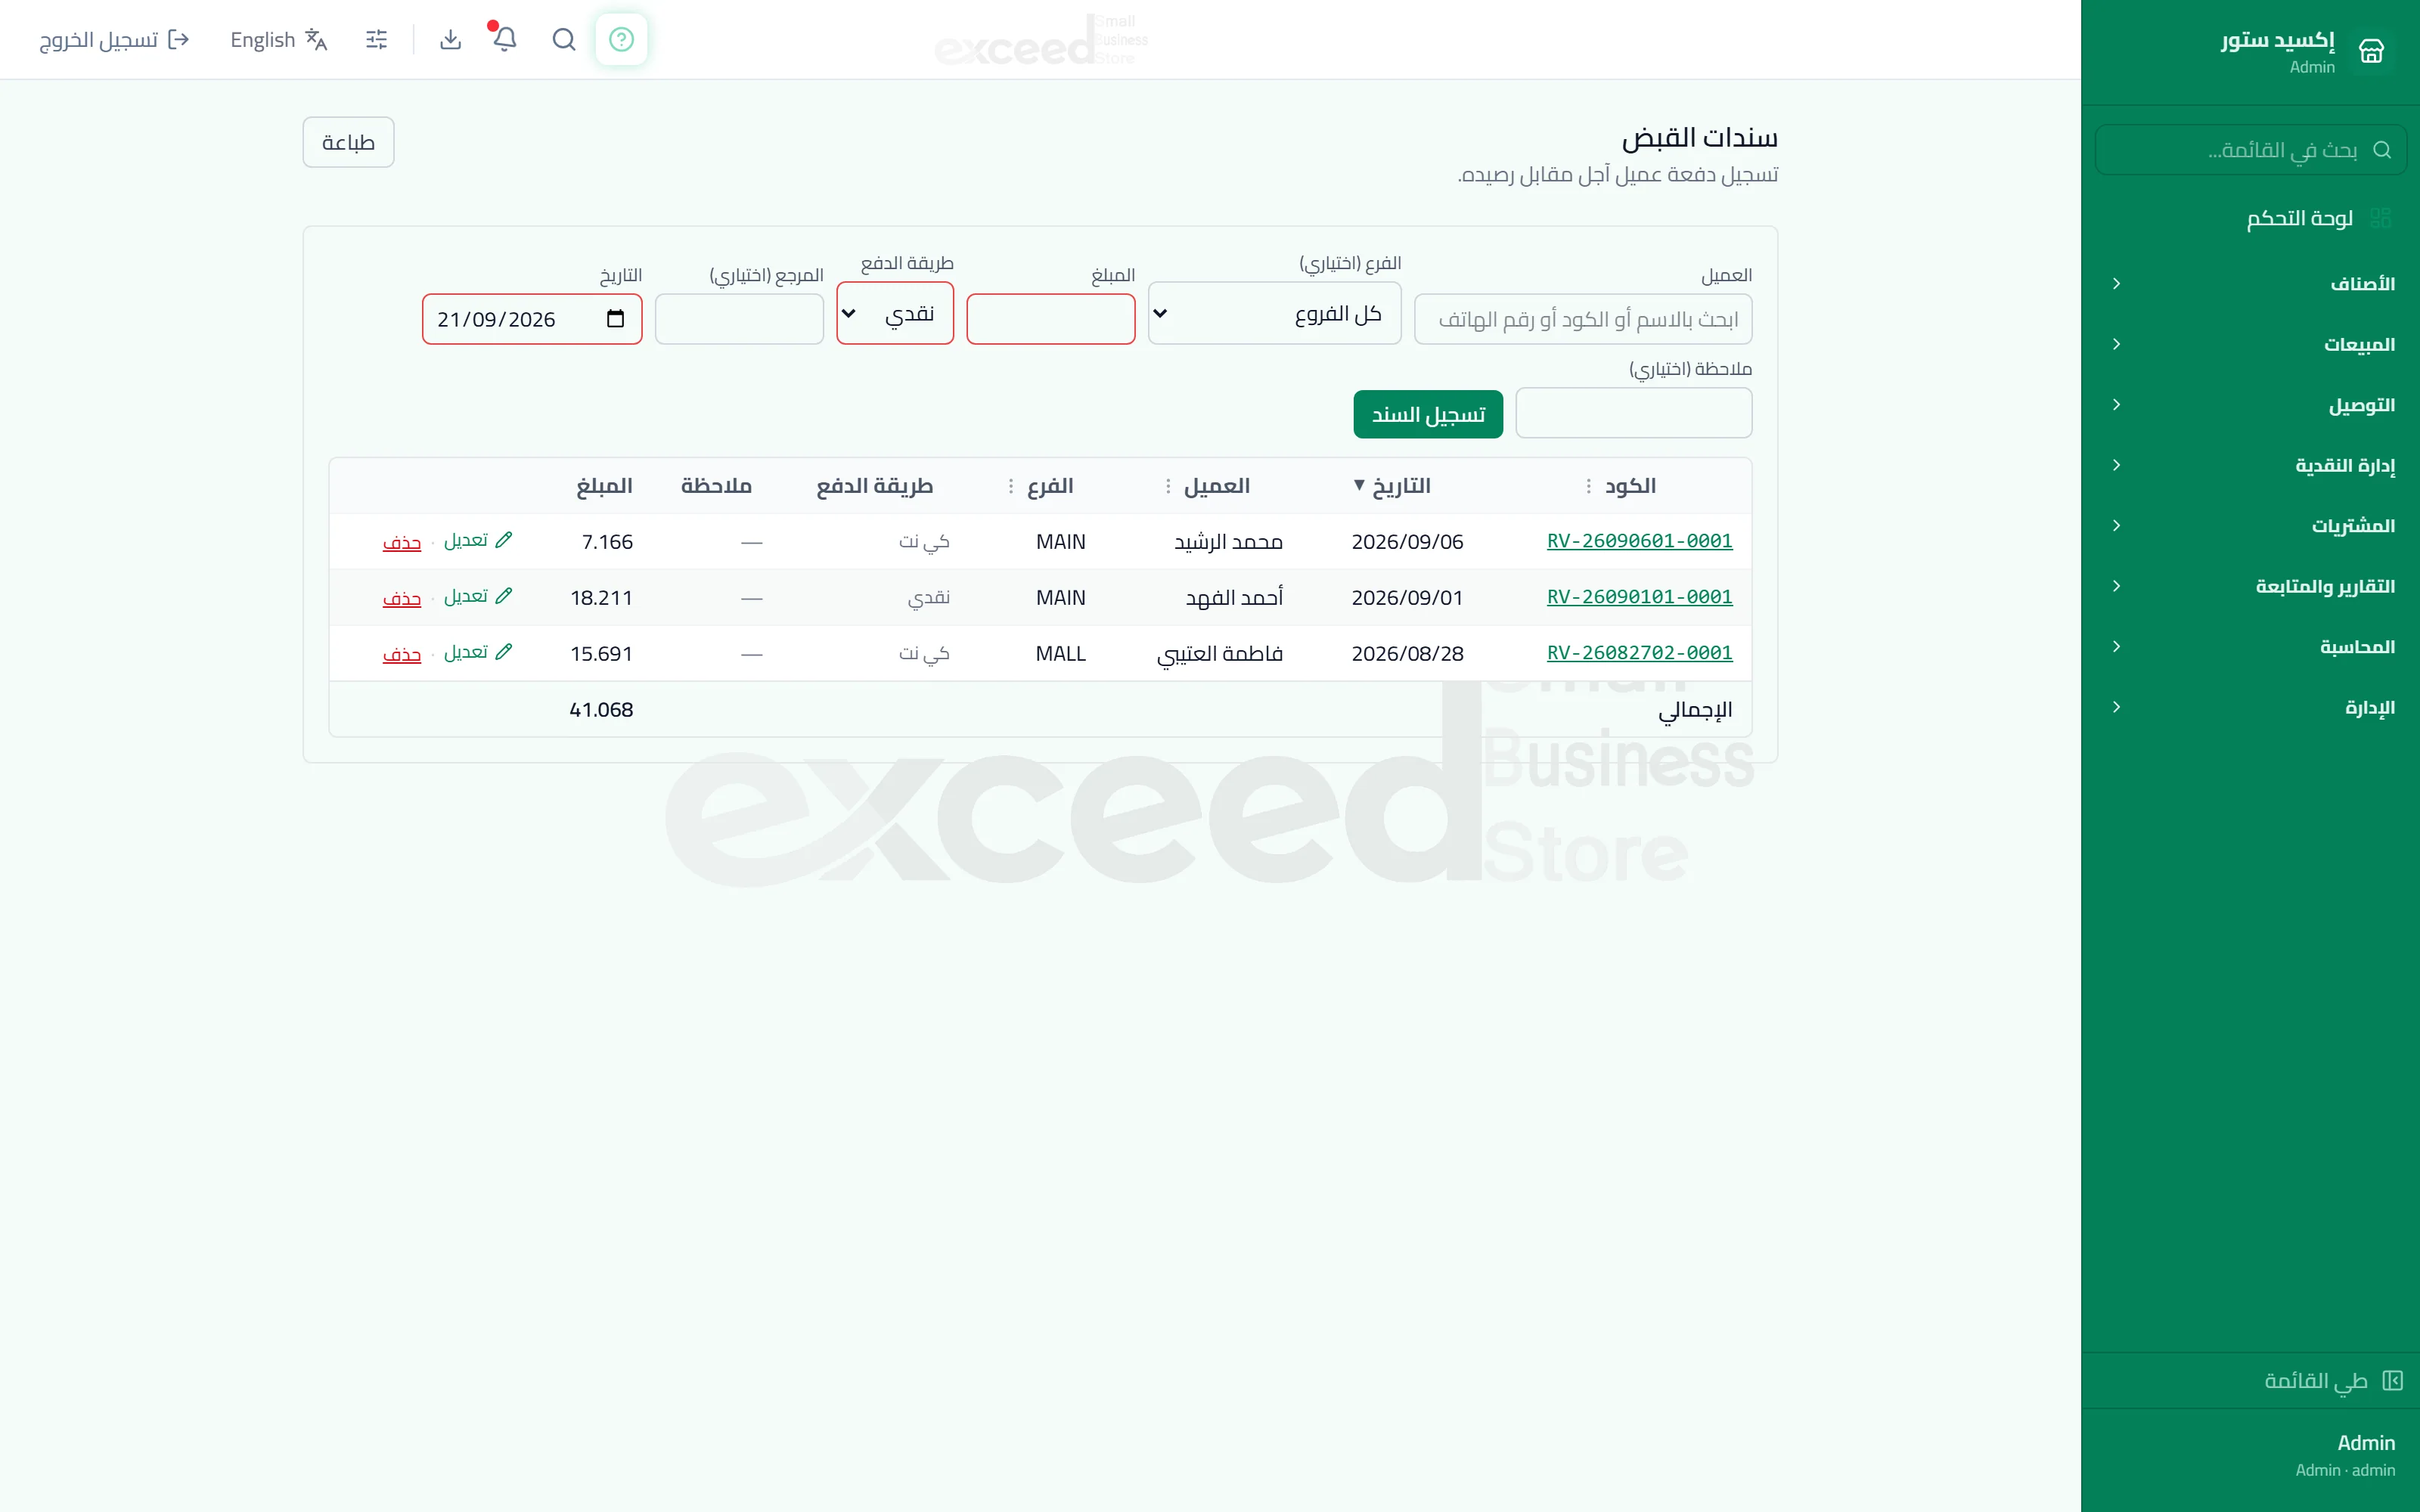The width and height of the screenshot is (2420, 1512).
Task: Expand الأصناف sidebar section
Action: [x=2250, y=284]
